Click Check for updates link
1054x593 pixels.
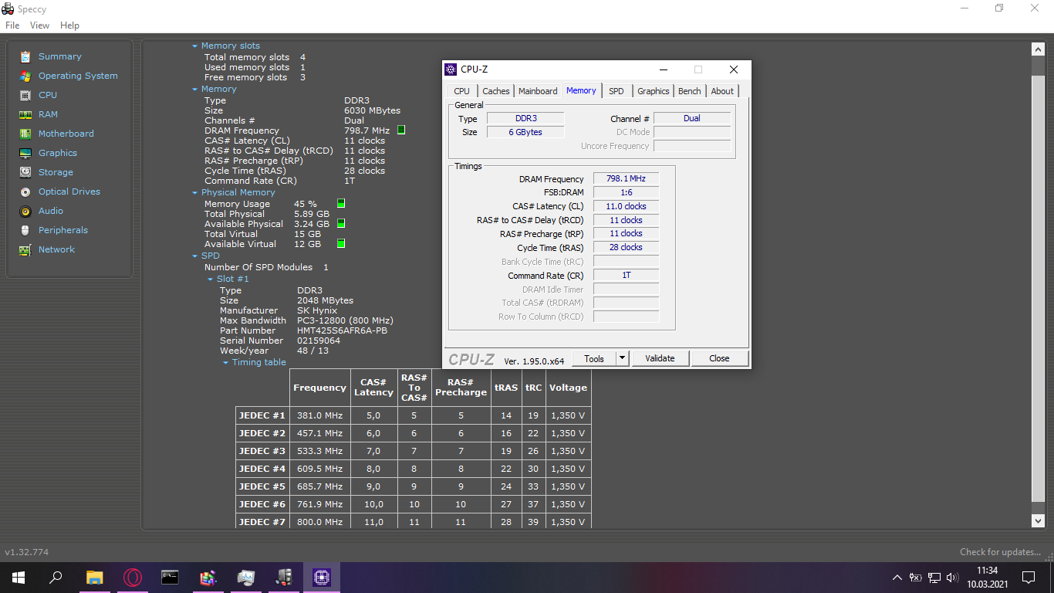click(x=1000, y=552)
